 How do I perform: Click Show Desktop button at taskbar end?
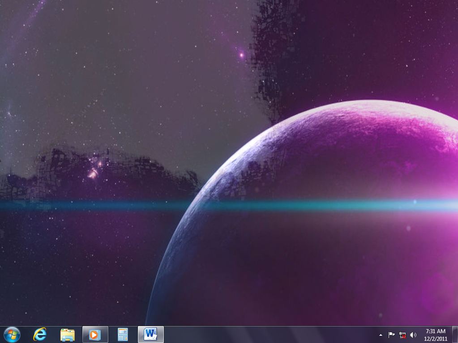tap(455, 335)
